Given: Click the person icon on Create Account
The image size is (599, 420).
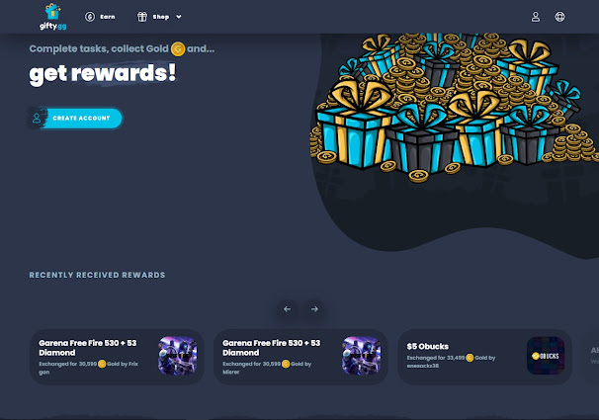Looking at the screenshot, I should click(37, 118).
